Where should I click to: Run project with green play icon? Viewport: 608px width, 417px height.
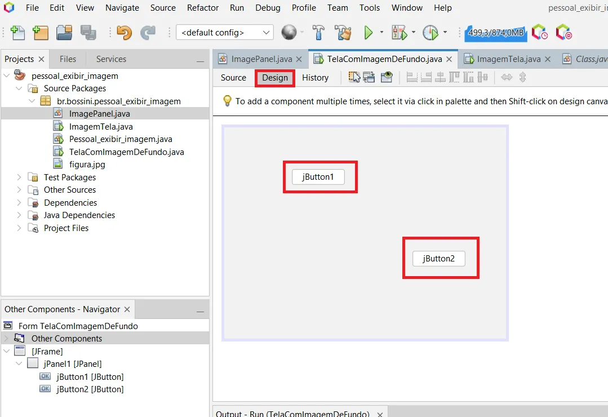click(369, 33)
